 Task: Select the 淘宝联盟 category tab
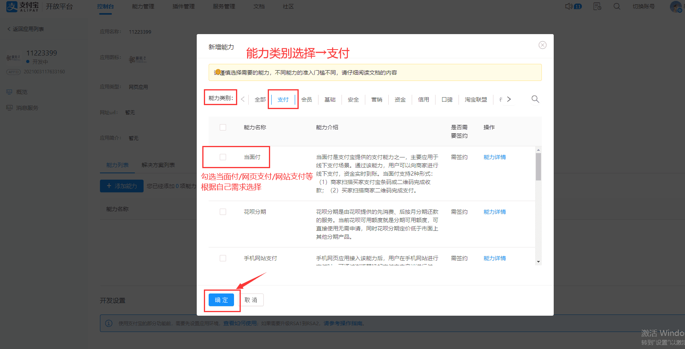point(476,100)
